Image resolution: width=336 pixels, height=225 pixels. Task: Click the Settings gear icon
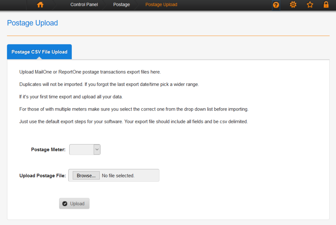click(293, 5)
